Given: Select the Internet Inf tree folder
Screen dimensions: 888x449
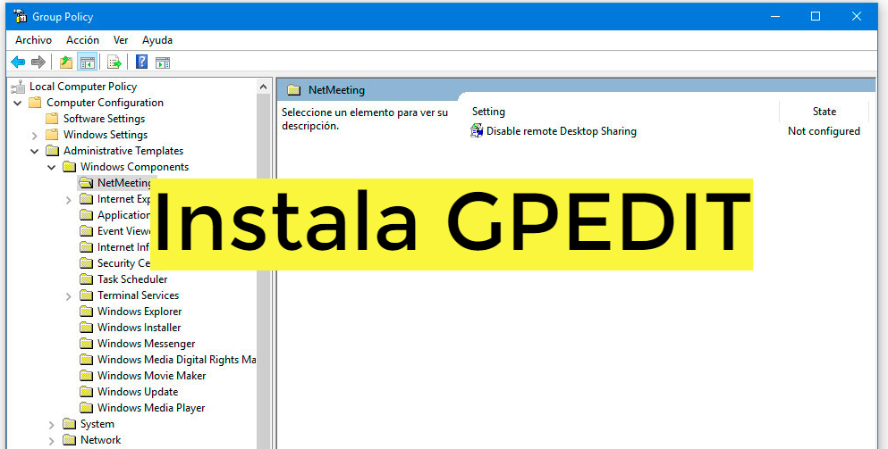Looking at the screenshot, I should pos(123,247).
